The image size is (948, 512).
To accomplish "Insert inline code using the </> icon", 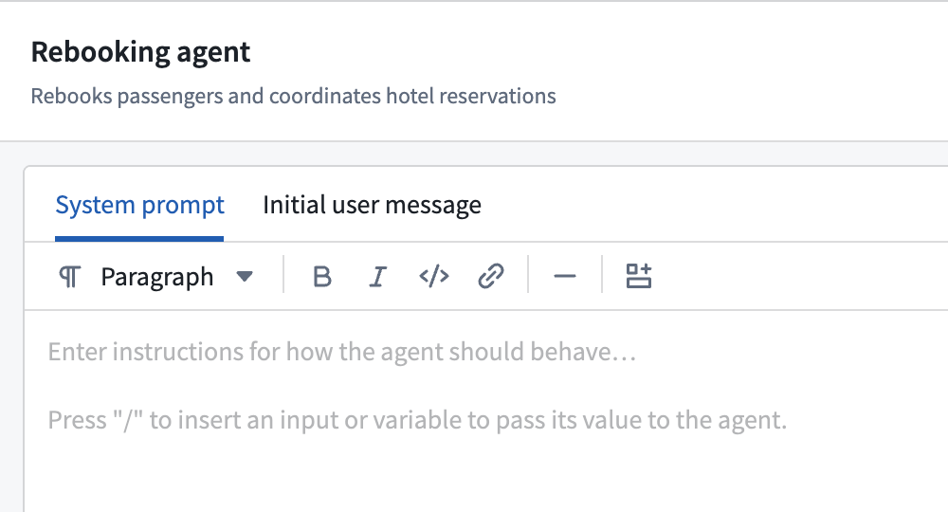I will click(x=434, y=277).
